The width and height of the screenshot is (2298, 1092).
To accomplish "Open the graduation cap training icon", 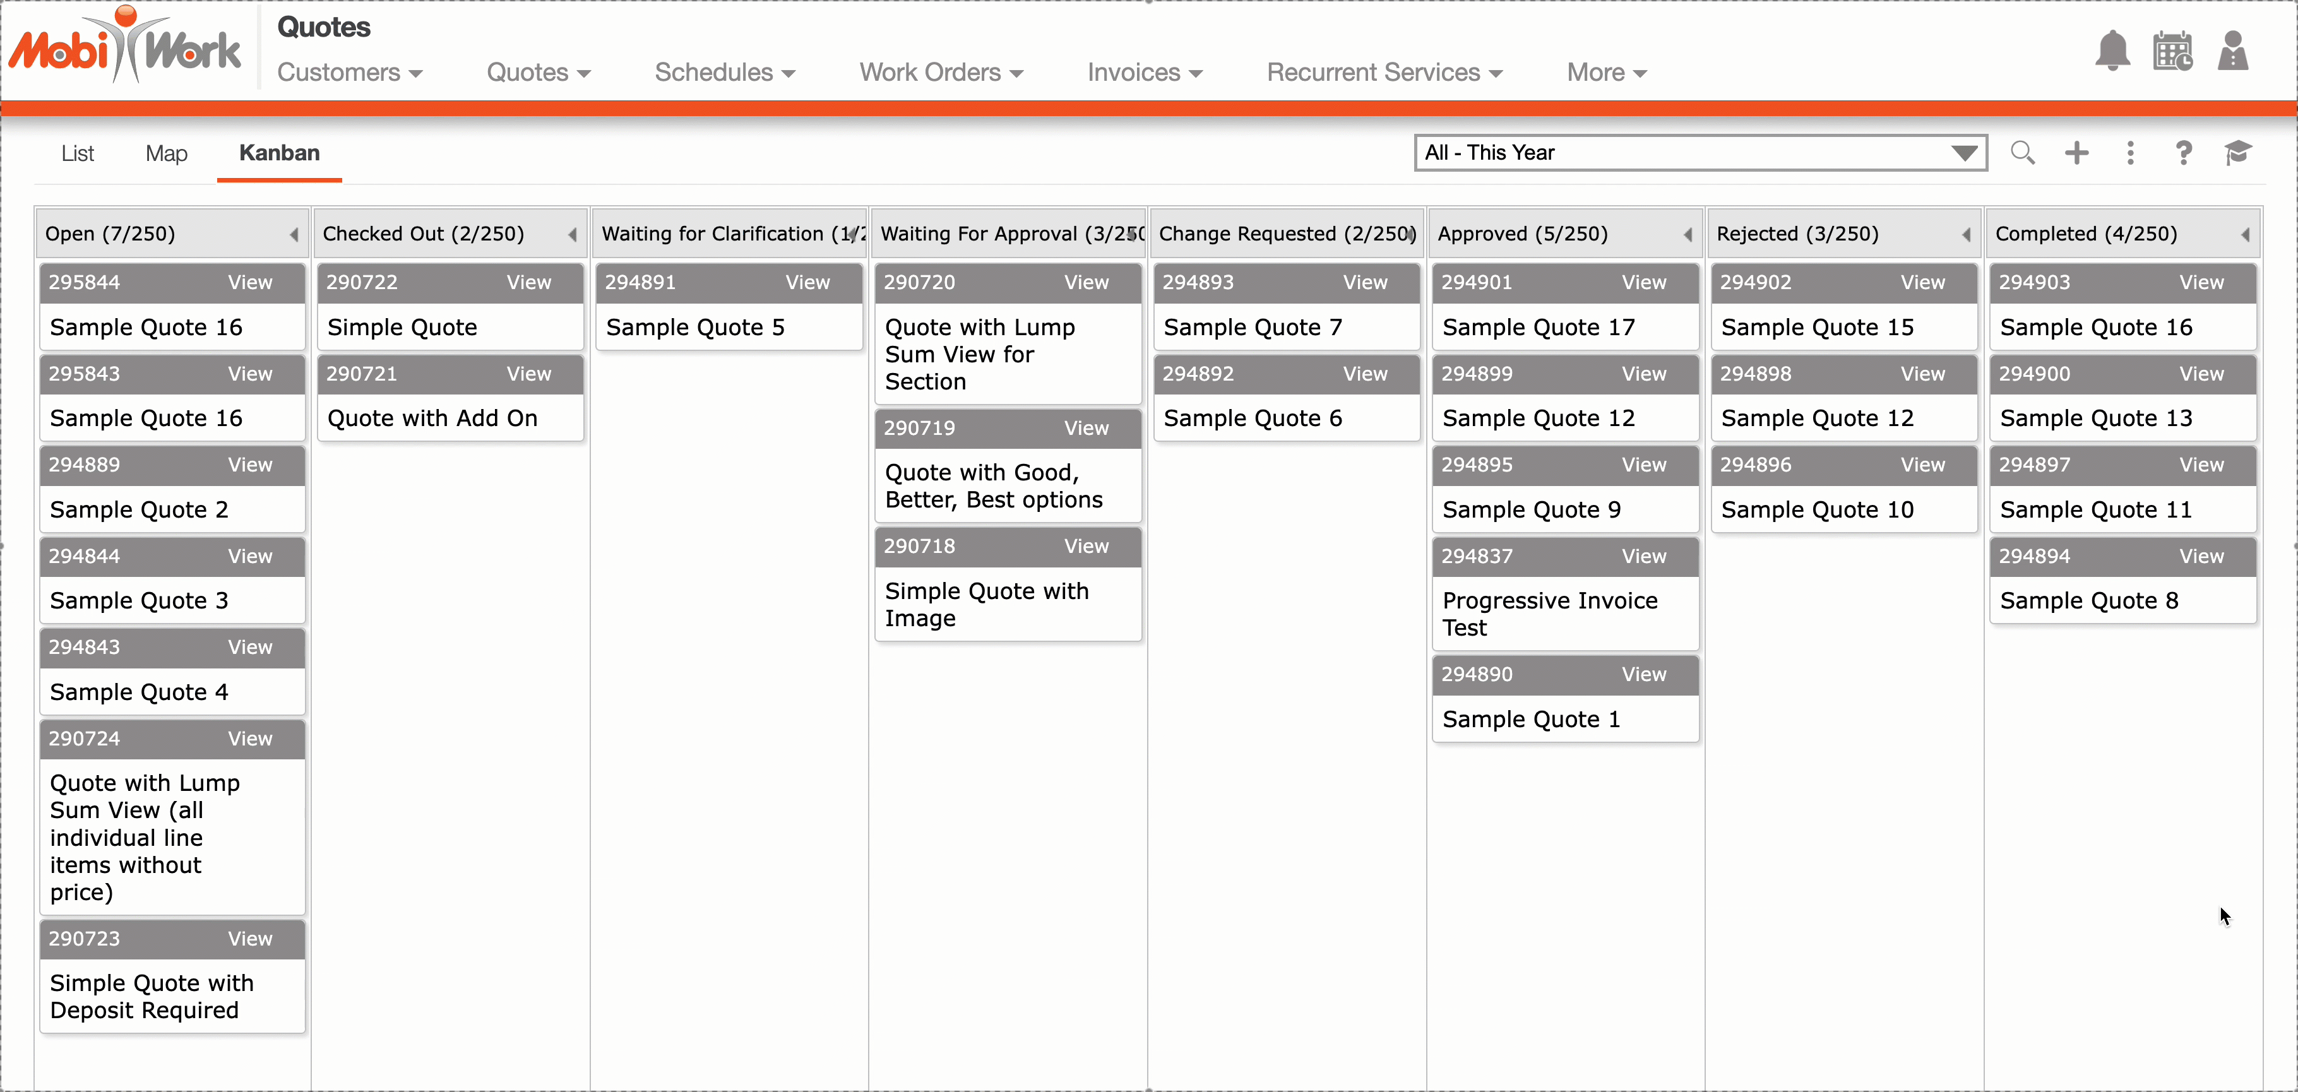I will point(2237,153).
